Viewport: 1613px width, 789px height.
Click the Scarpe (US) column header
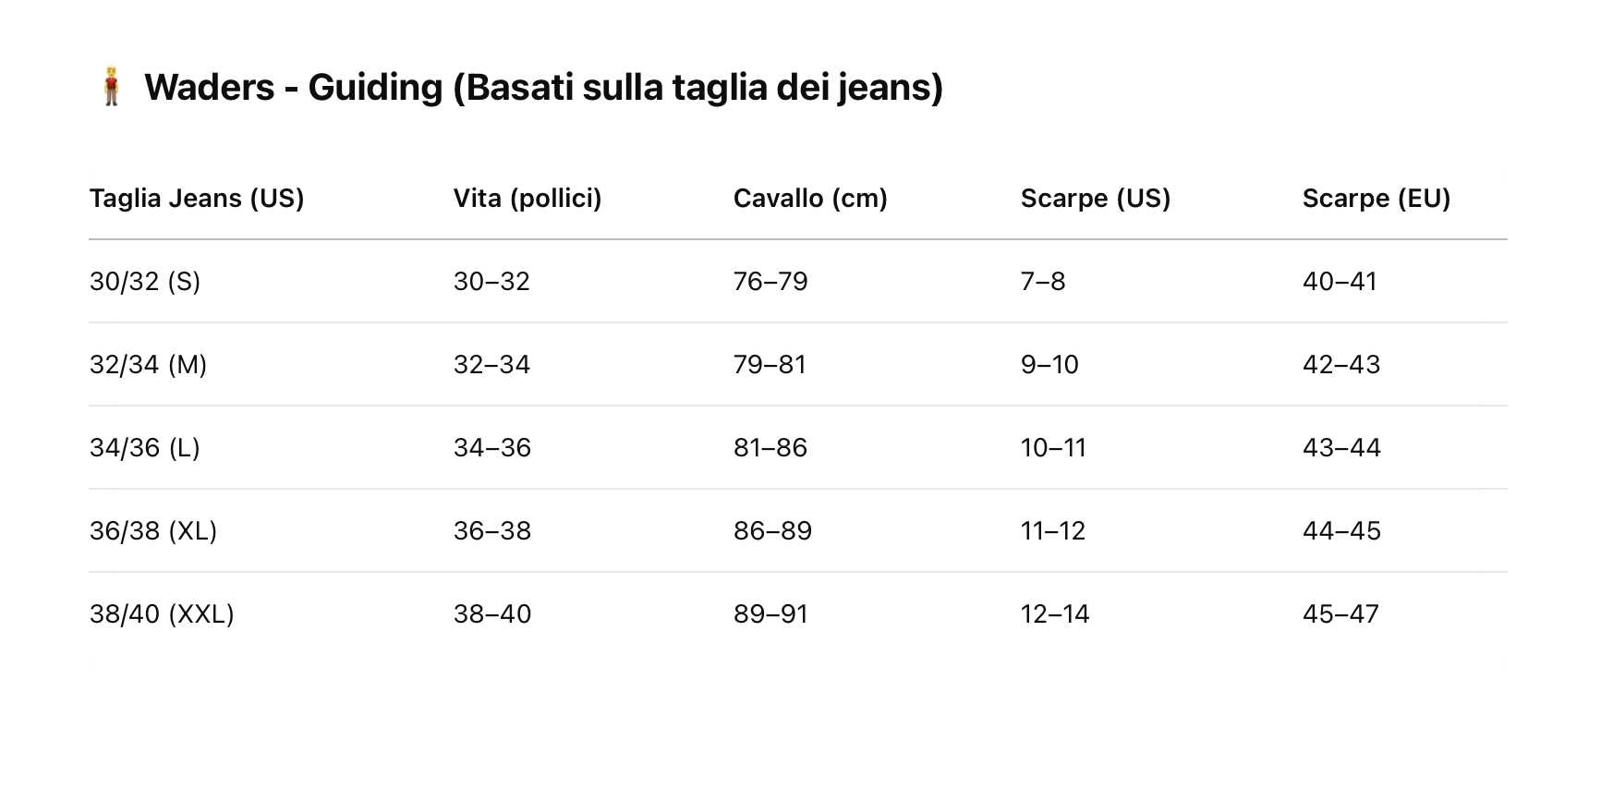[1096, 199]
